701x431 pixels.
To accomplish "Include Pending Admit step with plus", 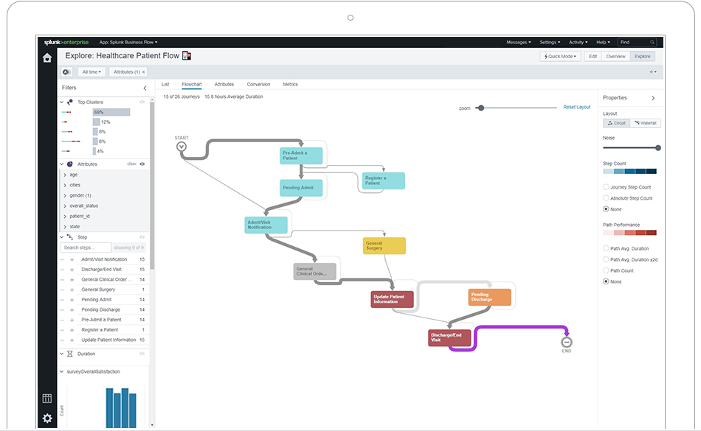I will (x=72, y=300).
